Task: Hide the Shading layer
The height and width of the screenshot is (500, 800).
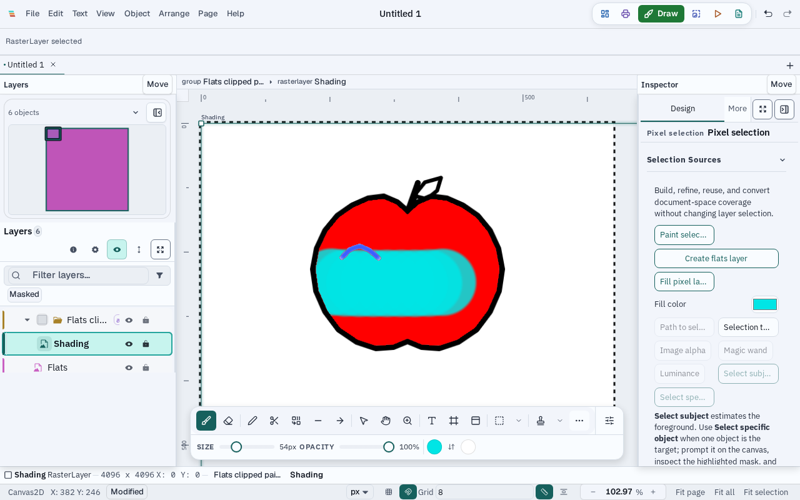Action: [x=129, y=344]
